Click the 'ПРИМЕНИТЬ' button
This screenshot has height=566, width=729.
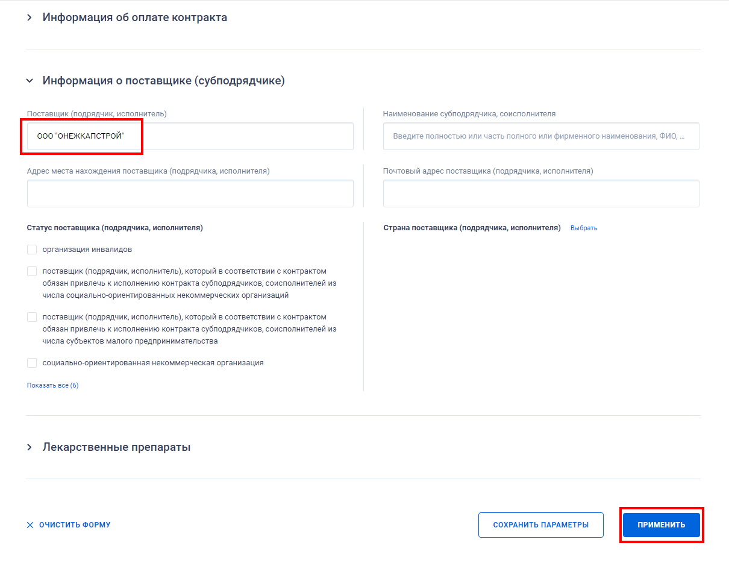point(661,524)
